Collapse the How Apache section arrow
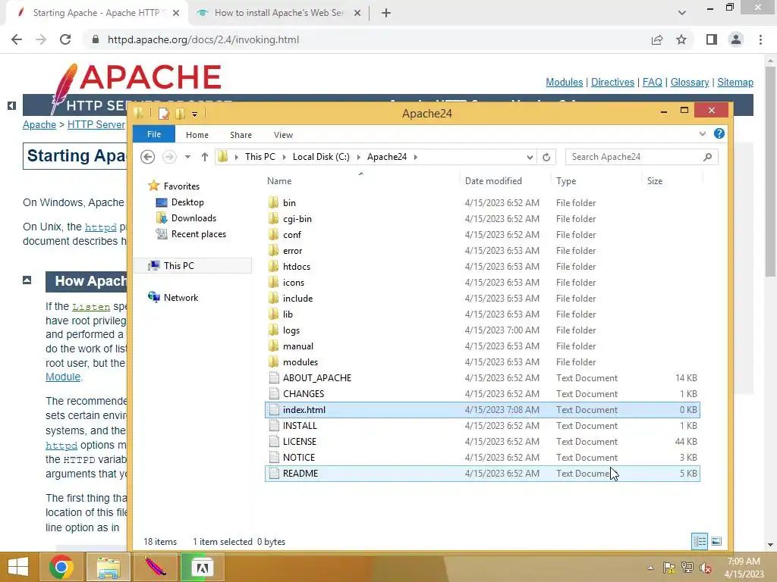This screenshot has height=582, width=777. 27,280
